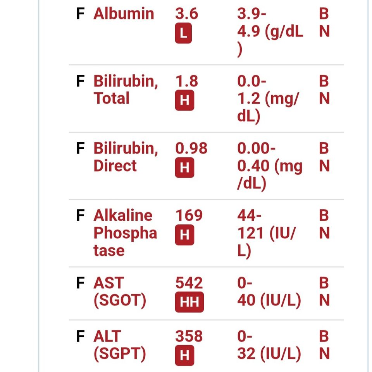Tap the H flag for Bilirubin, Direct

184,167
